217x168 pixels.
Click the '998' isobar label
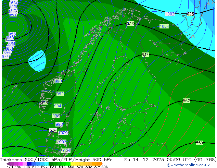59,124
